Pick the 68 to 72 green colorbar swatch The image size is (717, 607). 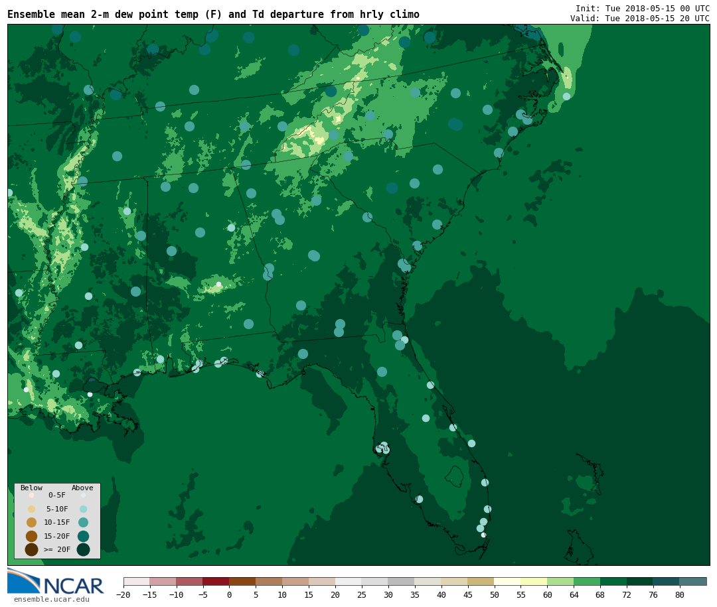(x=614, y=581)
